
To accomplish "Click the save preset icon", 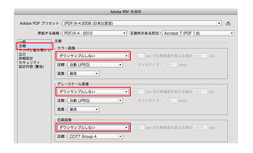I will coord(228,23).
